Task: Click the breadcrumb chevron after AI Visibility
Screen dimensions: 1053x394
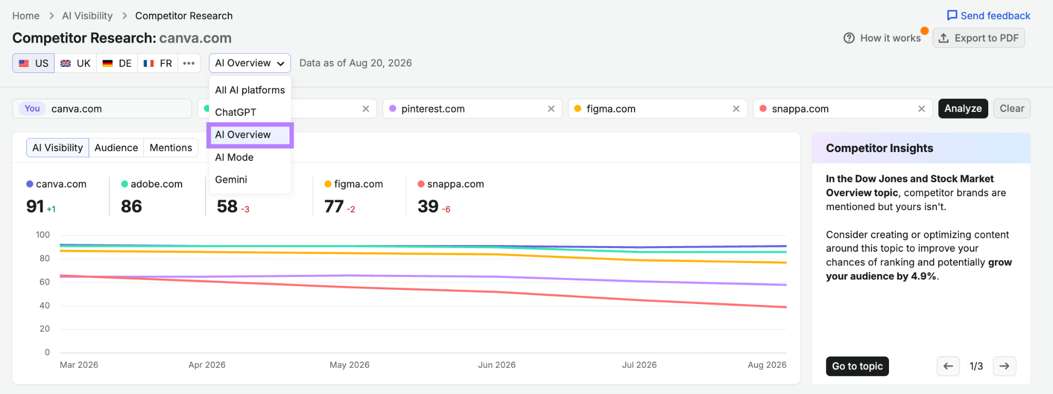Action: [x=124, y=16]
